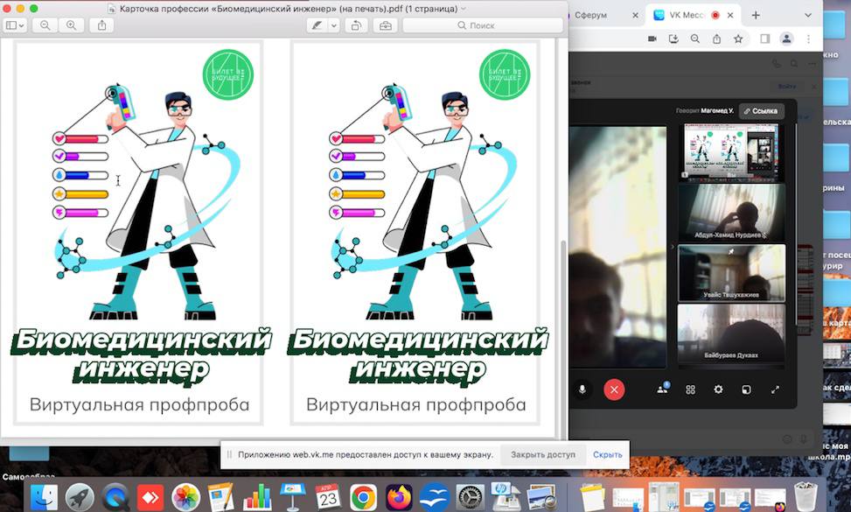Open Calendar showing 23 in the Dock
This screenshot has width=851, height=512.
328,496
